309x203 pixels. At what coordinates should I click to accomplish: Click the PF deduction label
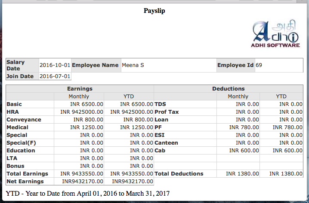158,127
